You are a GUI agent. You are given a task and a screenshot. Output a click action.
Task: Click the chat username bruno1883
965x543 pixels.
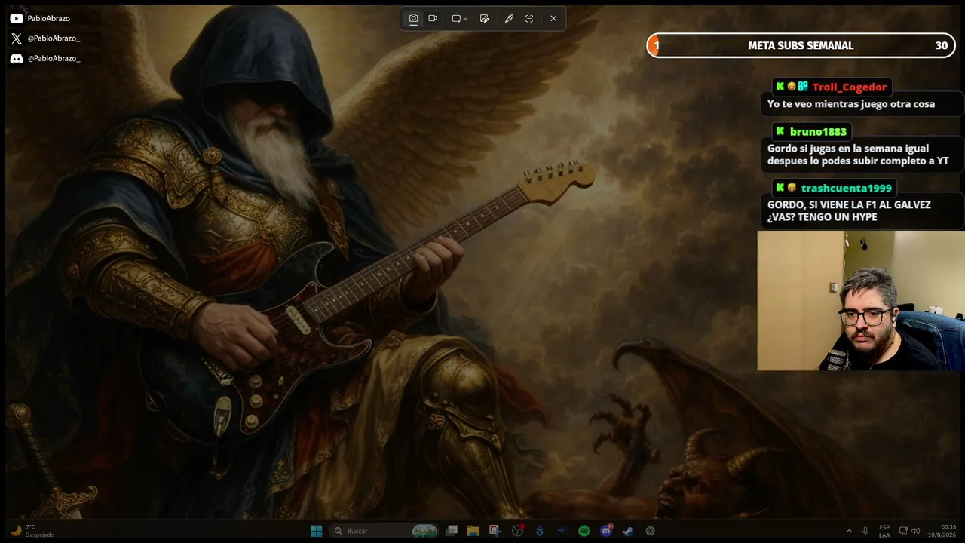(x=818, y=131)
